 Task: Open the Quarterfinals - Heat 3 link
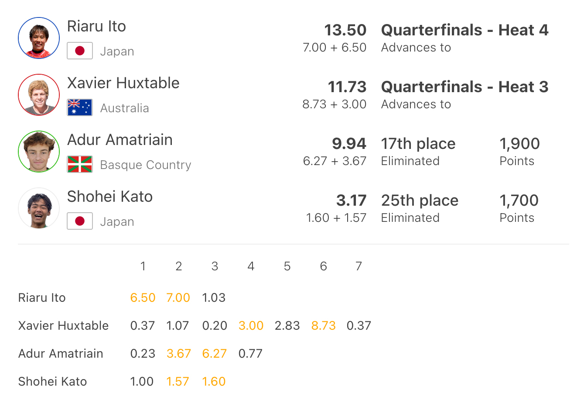pyautogui.click(x=464, y=87)
